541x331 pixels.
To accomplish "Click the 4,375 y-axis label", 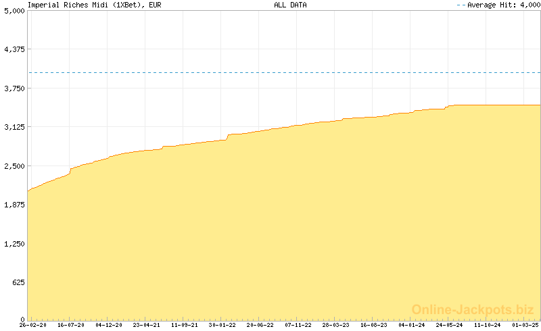I will click(x=14, y=49).
